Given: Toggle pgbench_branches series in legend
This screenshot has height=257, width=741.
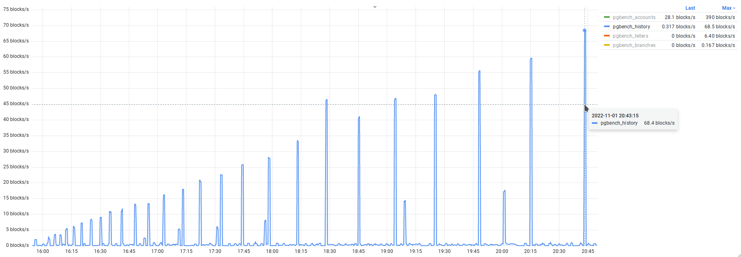Looking at the screenshot, I should 634,45.
